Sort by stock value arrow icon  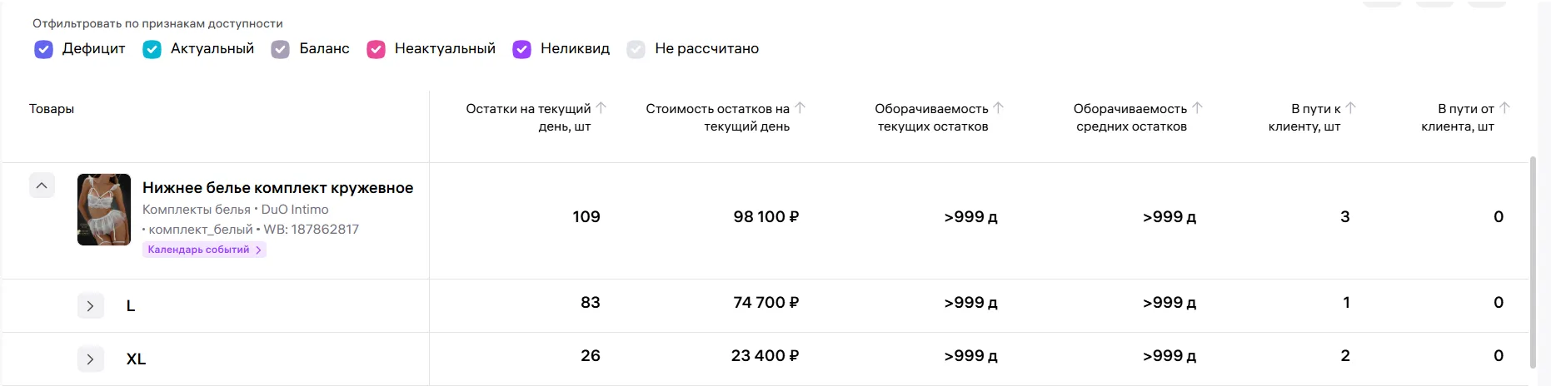[x=800, y=108]
